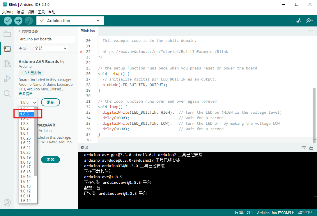Open the Sketchbook folder panel
Screen dimensions: 317x216
coord(7,34)
